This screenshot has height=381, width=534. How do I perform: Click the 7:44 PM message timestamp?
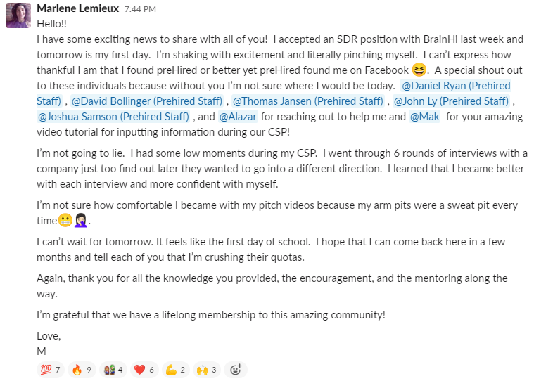pos(139,10)
